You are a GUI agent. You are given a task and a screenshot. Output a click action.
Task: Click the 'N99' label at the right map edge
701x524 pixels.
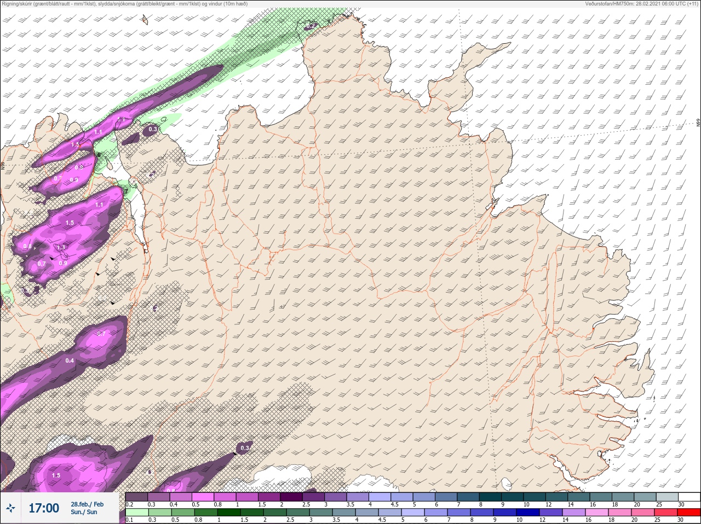[698, 123]
